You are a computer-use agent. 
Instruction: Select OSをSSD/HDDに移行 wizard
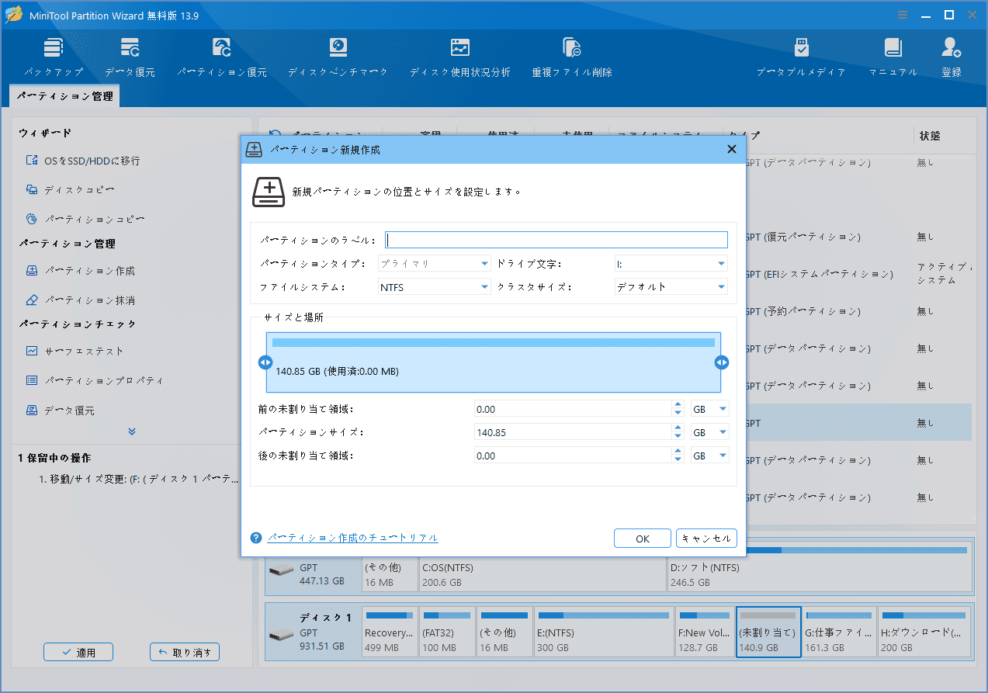[83, 161]
